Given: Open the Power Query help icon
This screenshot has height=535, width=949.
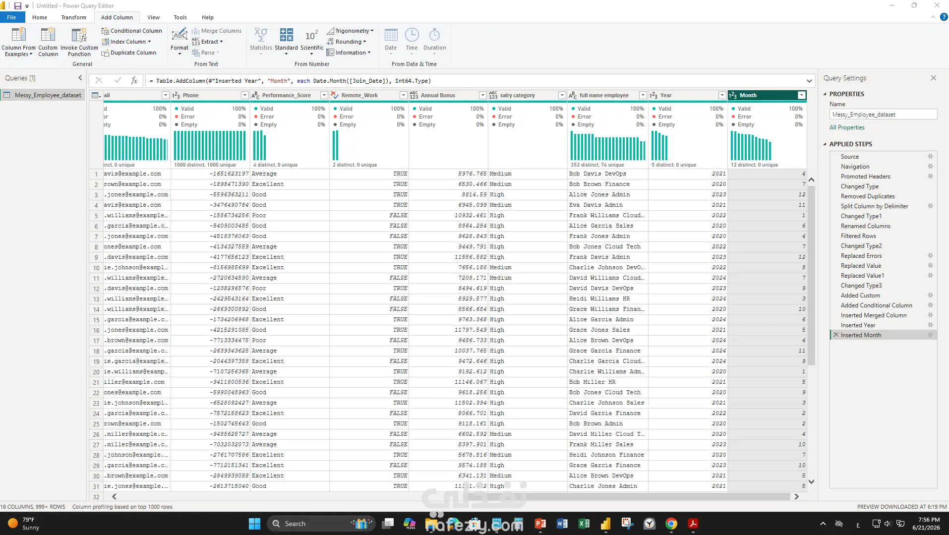Looking at the screenshot, I should tap(944, 17).
